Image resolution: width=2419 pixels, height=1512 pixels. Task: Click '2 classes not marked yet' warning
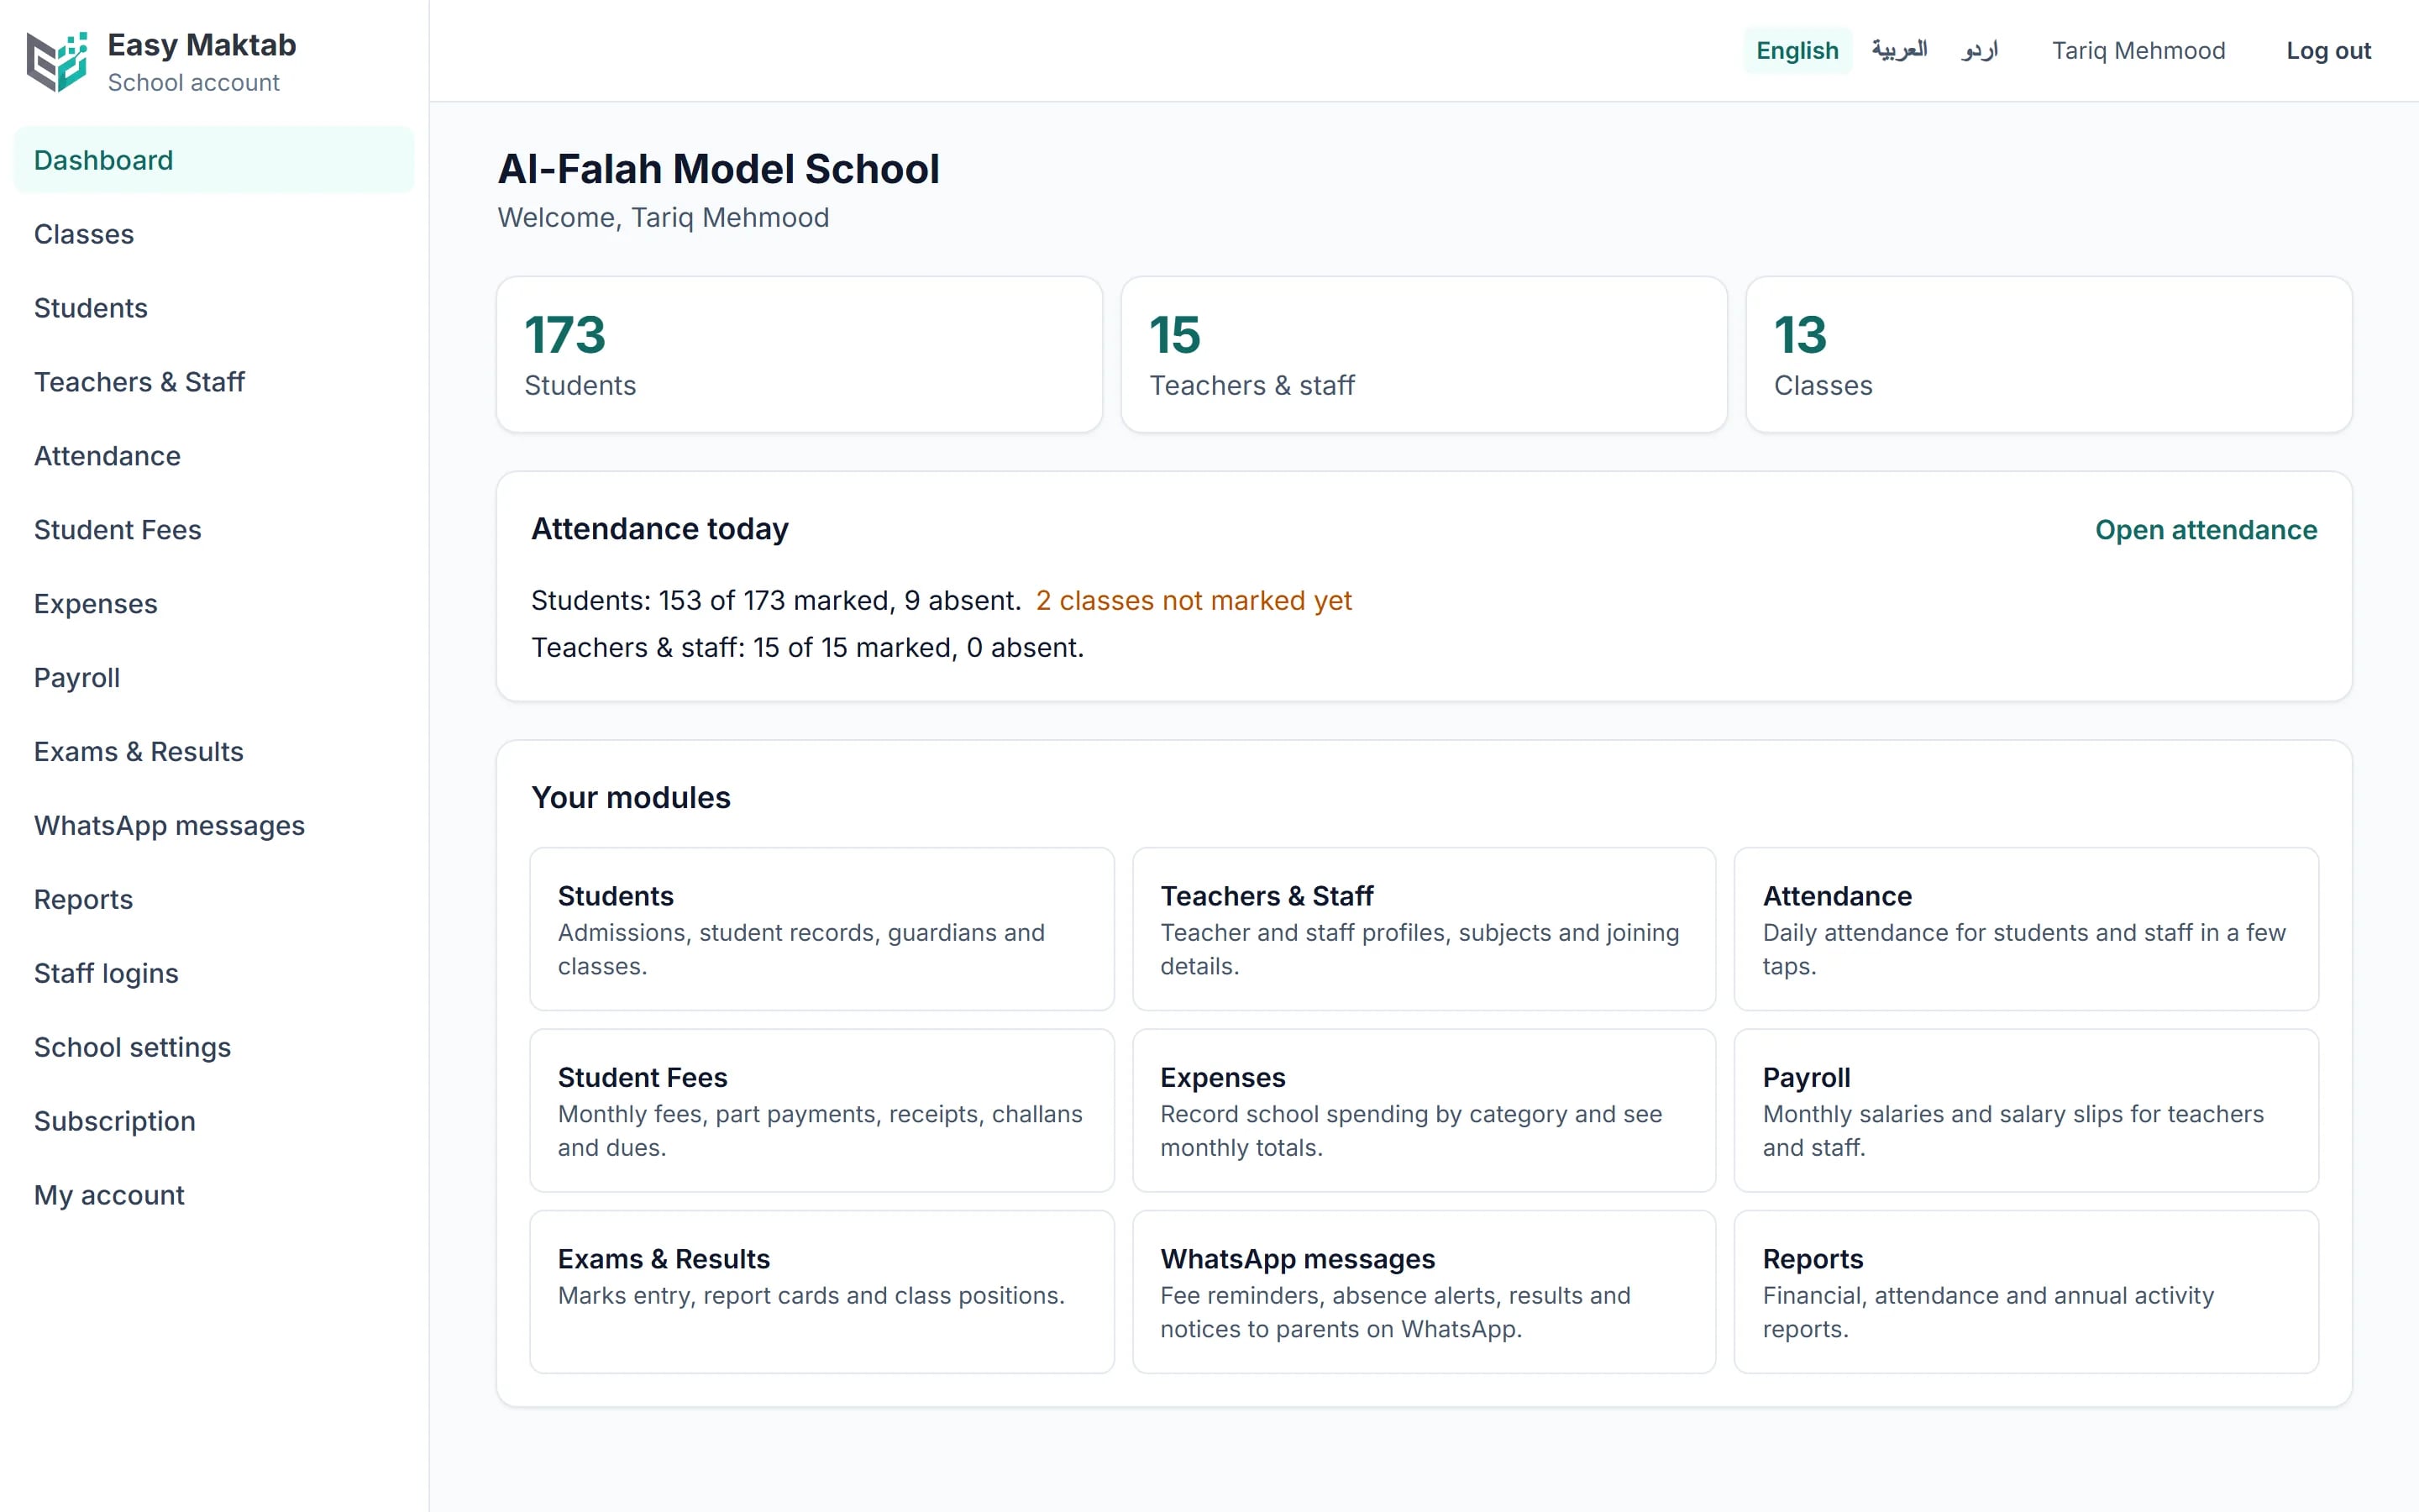(x=1194, y=601)
